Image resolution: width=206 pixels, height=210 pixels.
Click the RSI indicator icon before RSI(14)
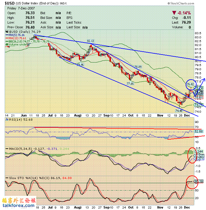point(7,119)
